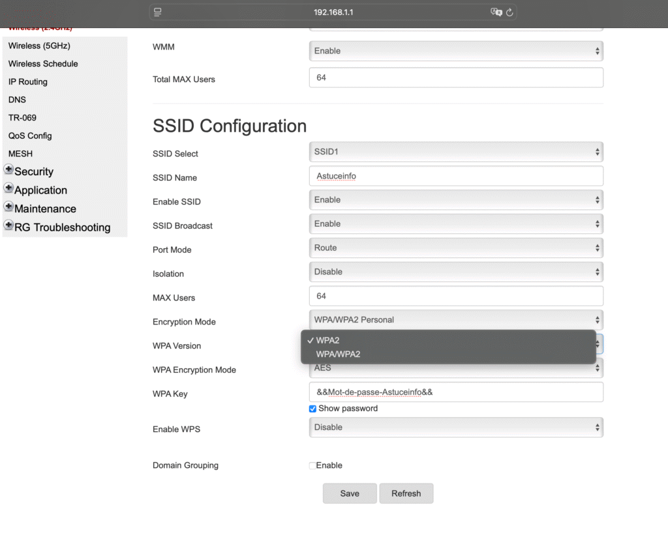Click the Refresh button
Screen dimensions: 668x533
(406, 493)
